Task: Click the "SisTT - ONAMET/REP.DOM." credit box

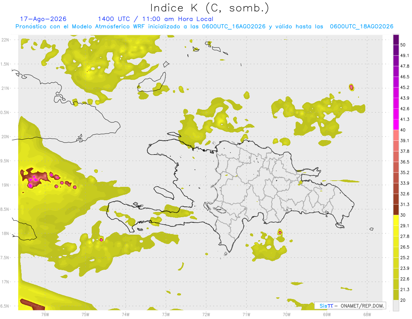Action: (x=350, y=306)
